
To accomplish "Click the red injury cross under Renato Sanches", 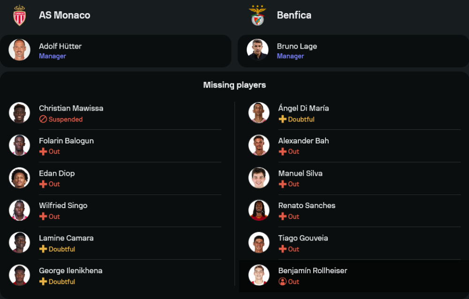I will click(282, 217).
